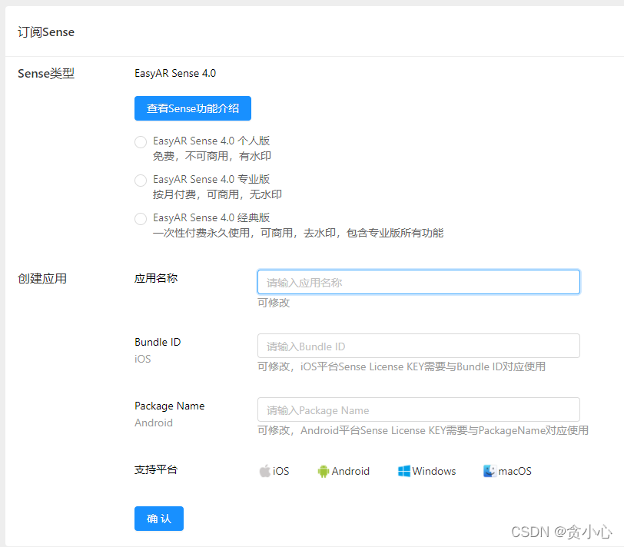Click the 创建应用 section label
This screenshot has height=547, width=624.
pyautogui.click(x=42, y=278)
